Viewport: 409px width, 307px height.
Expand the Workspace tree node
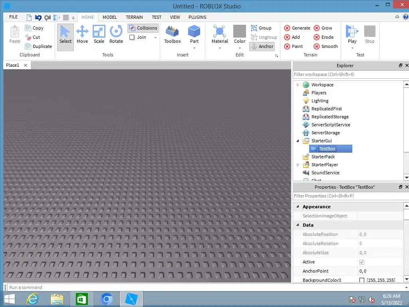tap(298, 85)
